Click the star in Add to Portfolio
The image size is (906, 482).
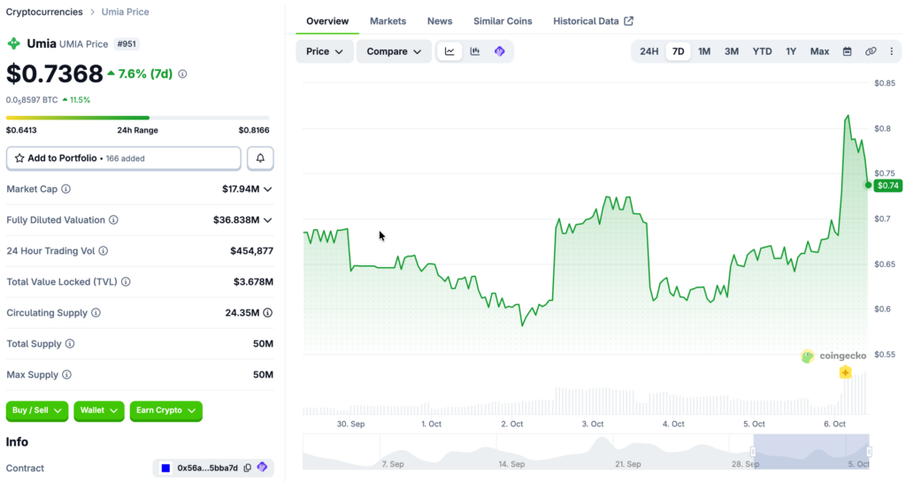(x=19, y=158)
